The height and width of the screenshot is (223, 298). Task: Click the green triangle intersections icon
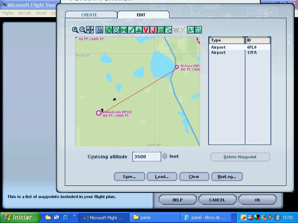[139, 30]
